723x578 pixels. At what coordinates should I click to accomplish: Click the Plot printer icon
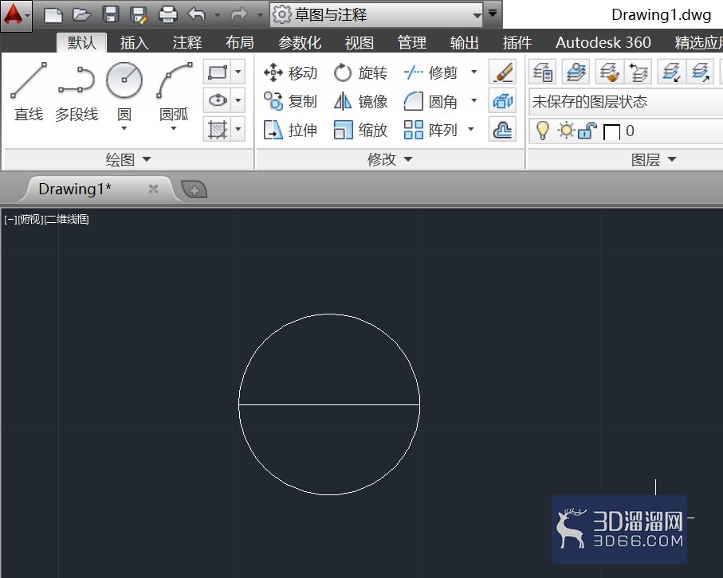click(168, 15)
